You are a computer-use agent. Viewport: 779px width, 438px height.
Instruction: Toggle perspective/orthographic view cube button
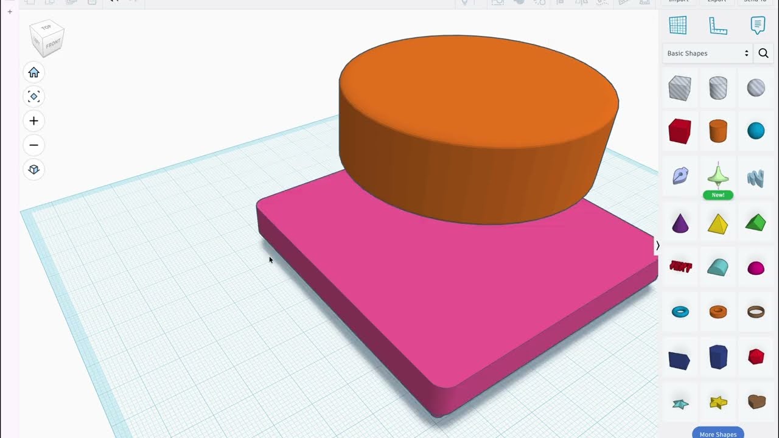pyautogui.click(x=34, y=169)
